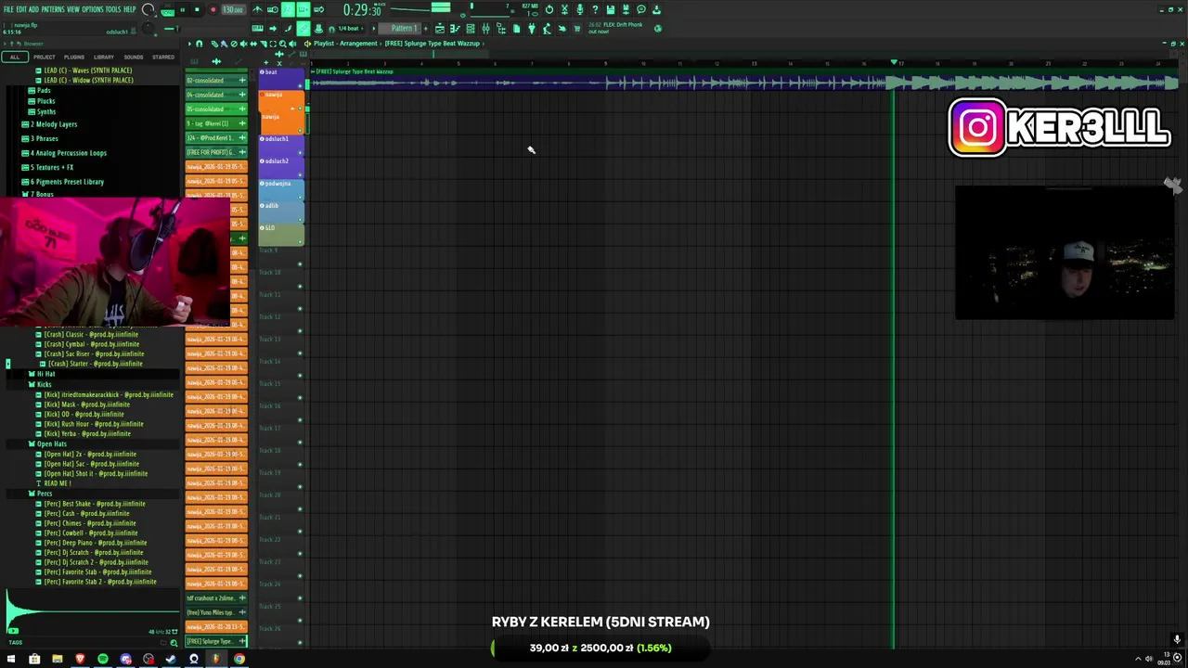Open Steam from the taskbar
Image resolution: width=1188 pixels, height=668 pixels.
171,659
